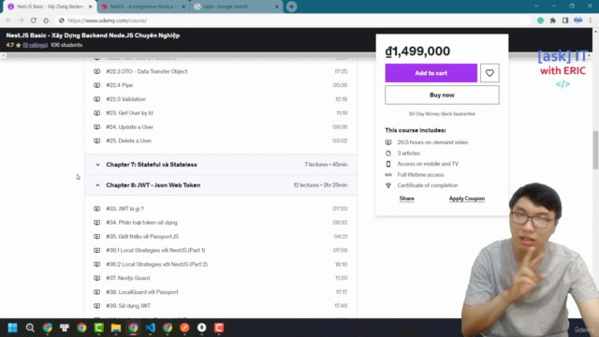
Task: Expand Chapter 7: Stateful và Stateless
Action: point(221,165)
